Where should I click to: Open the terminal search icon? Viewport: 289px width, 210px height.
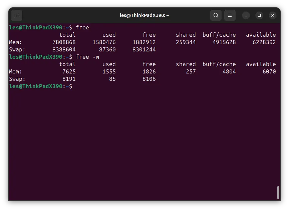point(216,15)
